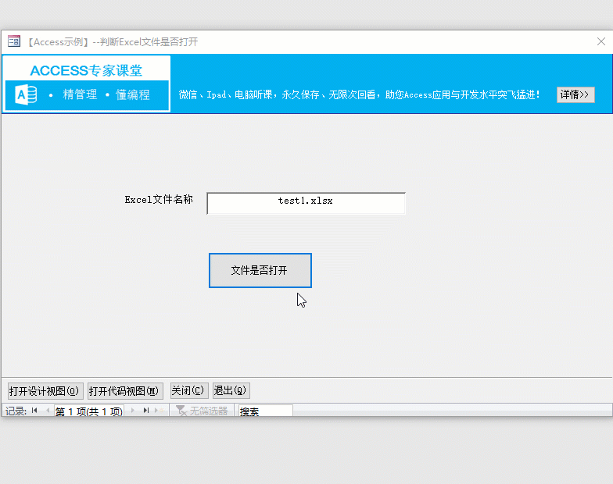The width and height of the screenshot is (613, 484).
Task: Click the 关闭(C) button
Action: coord(189,390)
